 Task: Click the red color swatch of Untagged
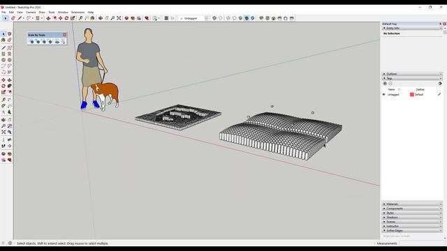pos(411,95)
